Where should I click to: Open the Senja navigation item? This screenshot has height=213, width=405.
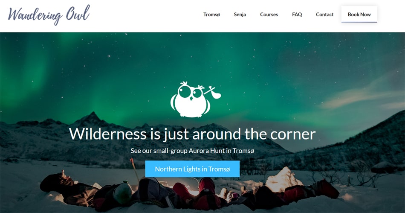click(x=240, y=15)
